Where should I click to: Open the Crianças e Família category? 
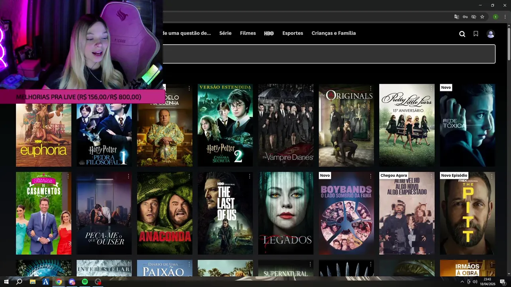tap(334, 33)
